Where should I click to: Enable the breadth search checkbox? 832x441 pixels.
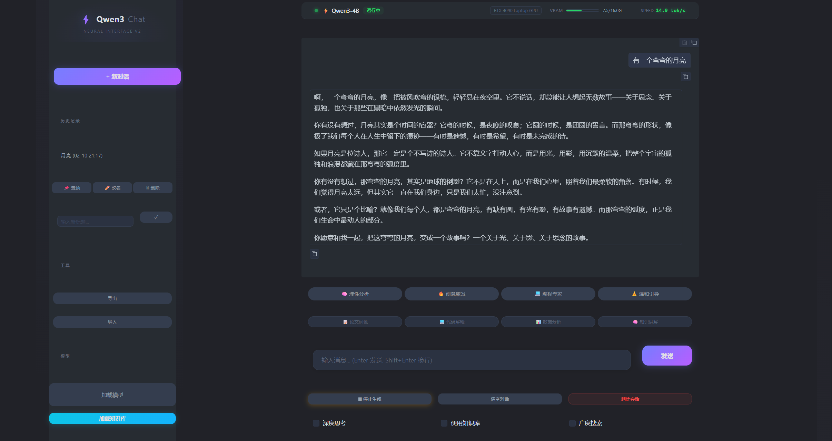click(572, 423)
